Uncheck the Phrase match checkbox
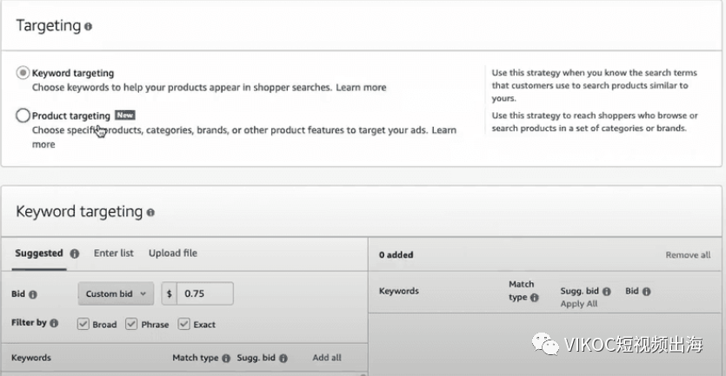Viewport: 726px width, 376px height. 131,324
